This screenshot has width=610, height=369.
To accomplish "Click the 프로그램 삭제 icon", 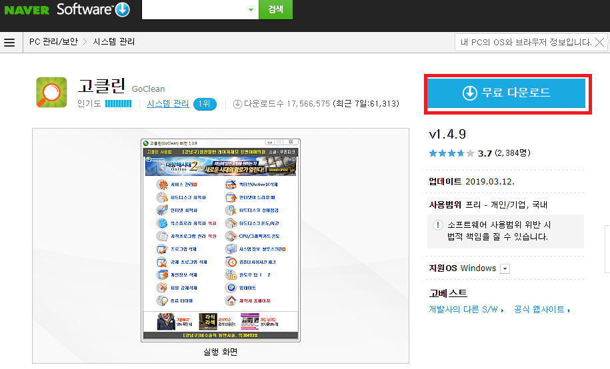I will point(162,249).
